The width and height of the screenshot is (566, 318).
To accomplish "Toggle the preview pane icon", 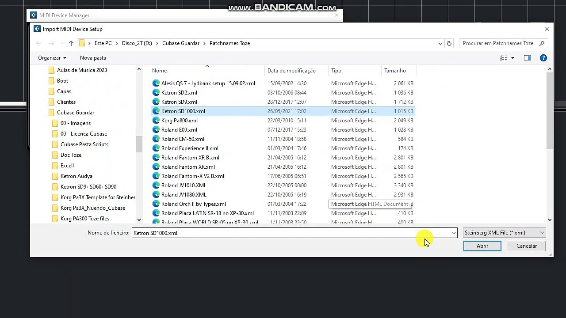I will tap(528, 58).
